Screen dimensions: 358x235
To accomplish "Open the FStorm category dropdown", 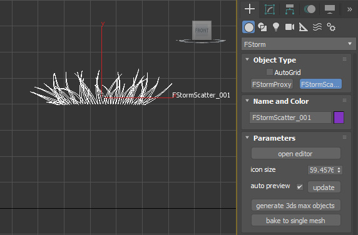I will click(299, 44).
